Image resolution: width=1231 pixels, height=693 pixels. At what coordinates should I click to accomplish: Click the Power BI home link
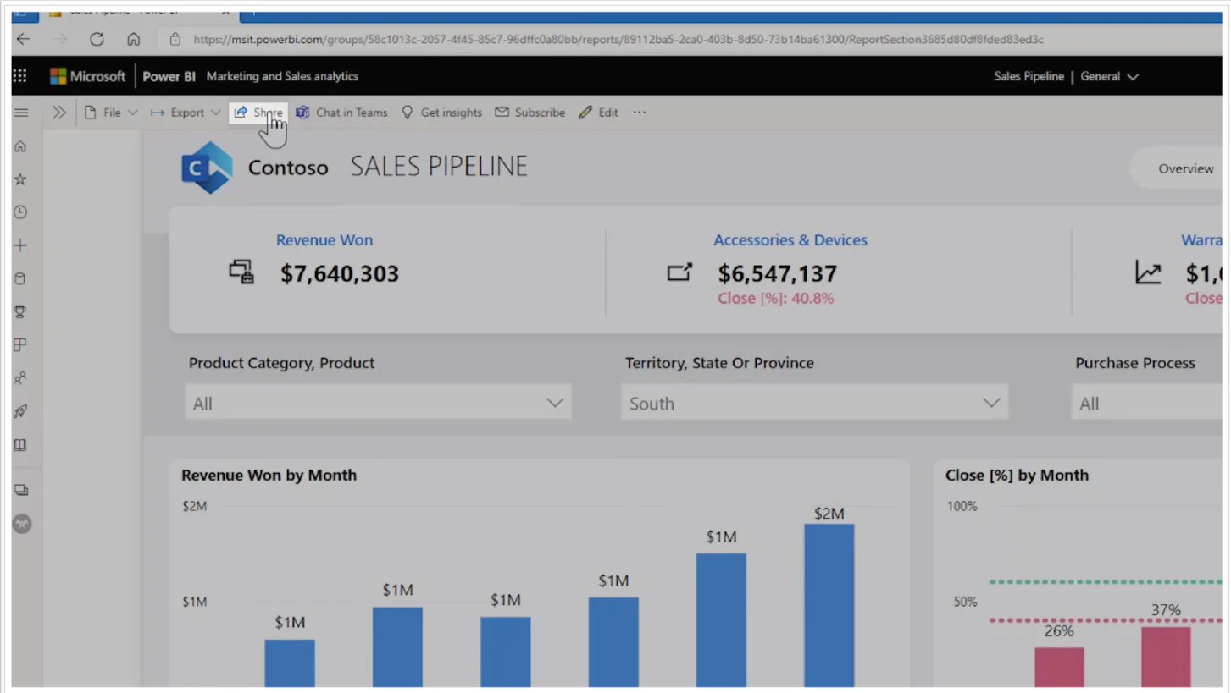click(x=169, y=76)
